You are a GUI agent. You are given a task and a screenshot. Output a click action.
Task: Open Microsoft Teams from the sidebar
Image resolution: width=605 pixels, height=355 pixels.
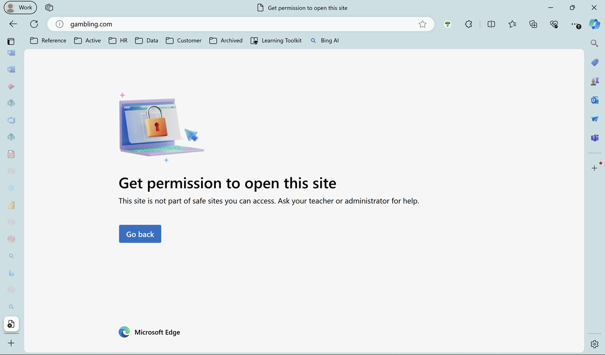595,138
